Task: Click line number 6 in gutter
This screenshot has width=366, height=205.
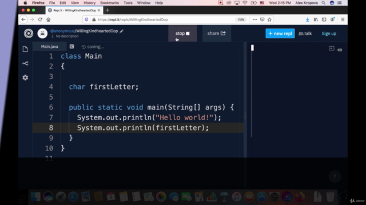Action: [51, 108]
